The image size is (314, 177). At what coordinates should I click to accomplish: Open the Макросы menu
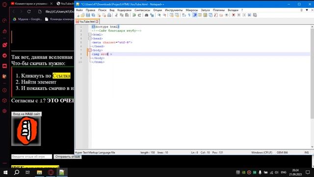192,10
